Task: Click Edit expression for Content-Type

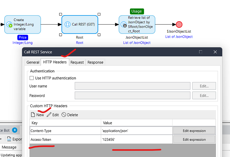Action: coord(194,131)
